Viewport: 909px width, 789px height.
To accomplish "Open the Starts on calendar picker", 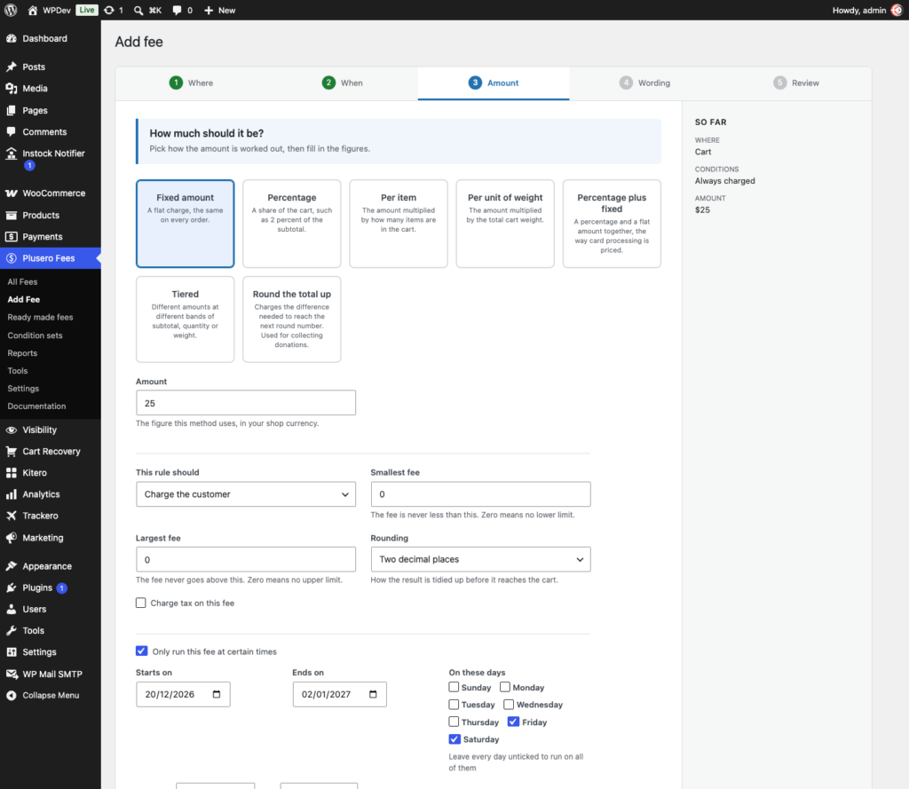I will point(217,695).
